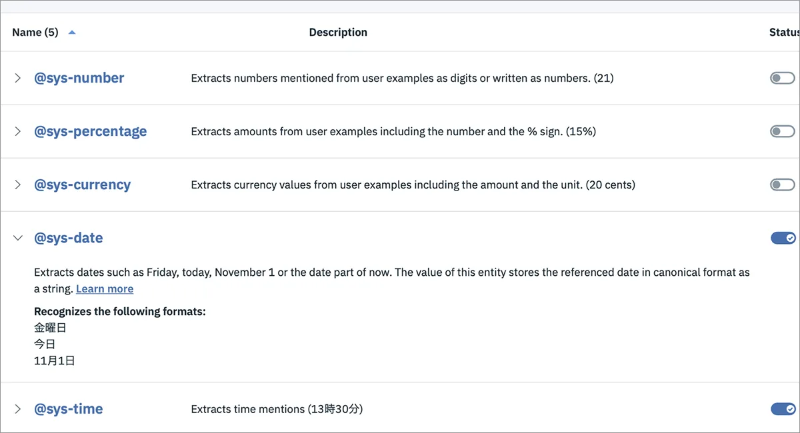Disable the @sys-date status toggle
The height and width of the screenshot is (433, 800).
783,238
